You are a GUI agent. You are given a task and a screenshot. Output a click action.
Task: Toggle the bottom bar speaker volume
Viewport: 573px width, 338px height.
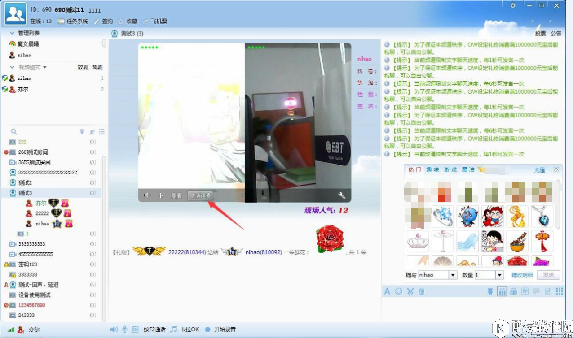tap(114, 329)
